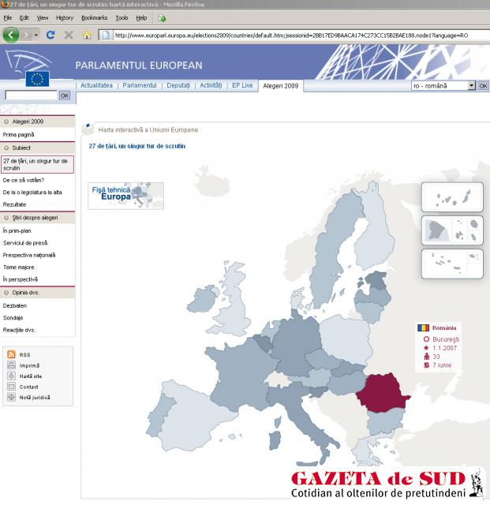Open the Activități tab

click(x=211, y=85)
